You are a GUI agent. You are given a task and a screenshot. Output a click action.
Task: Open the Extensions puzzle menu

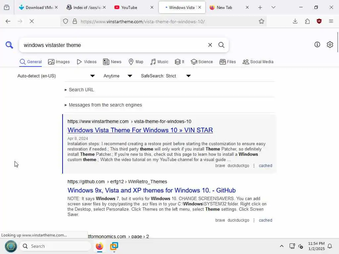point(307,21)
